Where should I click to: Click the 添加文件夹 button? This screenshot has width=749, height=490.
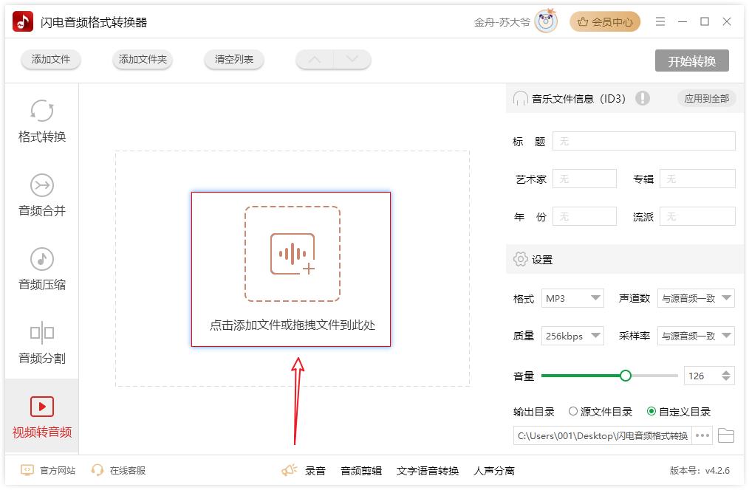143,60
